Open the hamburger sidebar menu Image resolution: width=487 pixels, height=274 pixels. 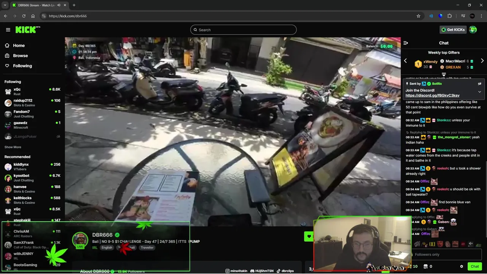pyautogui.click(x=8, y=30)
